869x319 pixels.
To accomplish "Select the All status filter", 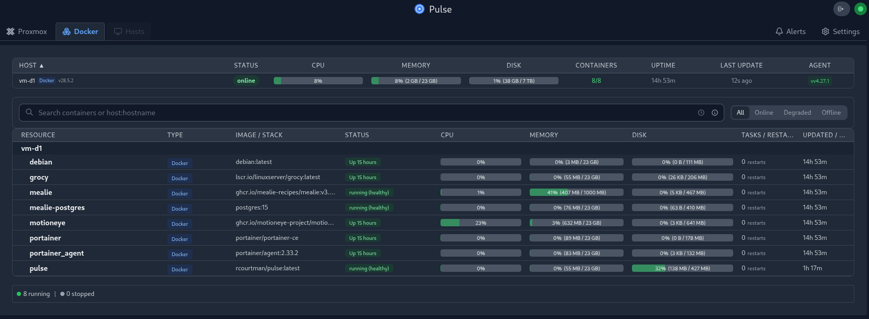I will tap(740, 113).
